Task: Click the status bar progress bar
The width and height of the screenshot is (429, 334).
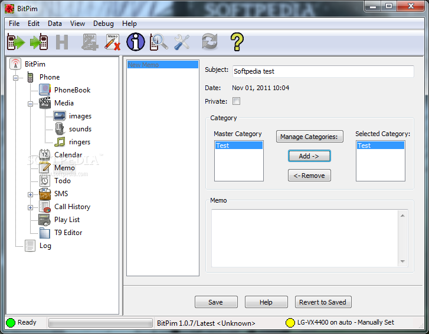Action: coord(100,323)
